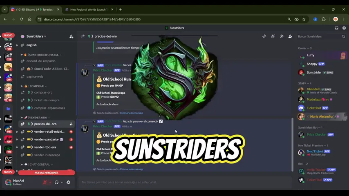Click the NUEVAS MENCIONES button
The width and height of the screenshot is (349, 196).
coord(47,173)
